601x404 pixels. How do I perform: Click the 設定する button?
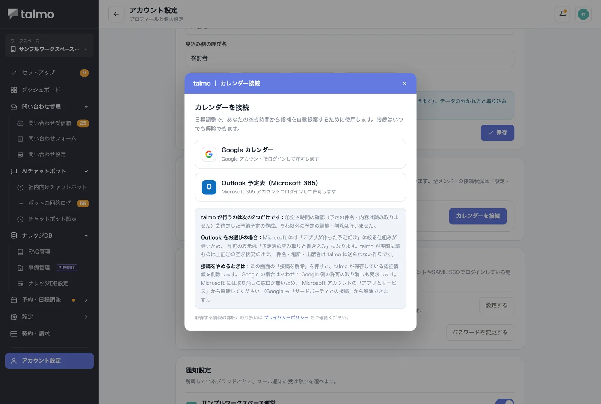click(x=497, y=305)
